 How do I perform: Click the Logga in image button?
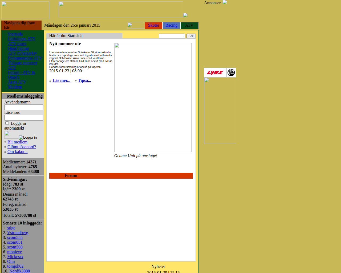(28, 138)
